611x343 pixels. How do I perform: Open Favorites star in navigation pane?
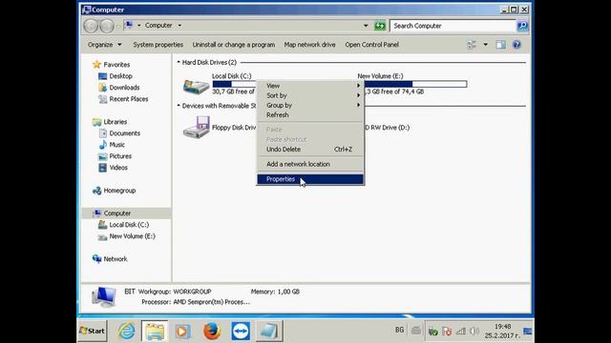pos(96,65)
